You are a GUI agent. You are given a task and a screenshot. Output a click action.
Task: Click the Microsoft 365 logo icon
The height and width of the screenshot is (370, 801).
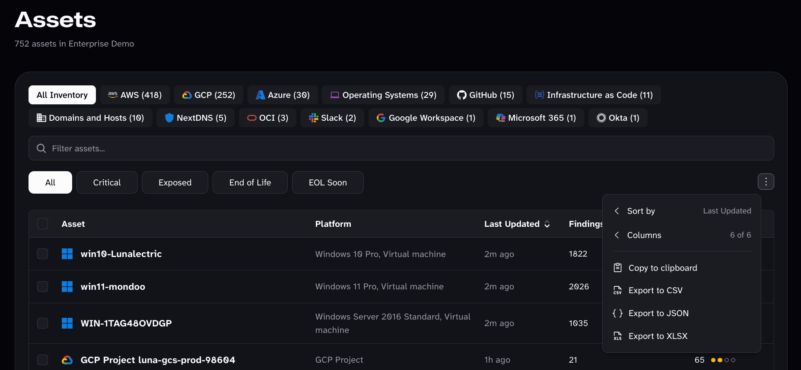tap(501, 118)
